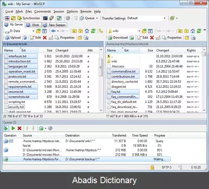The image size is (209, 189).
Task: Click the remote filter icon
Action: 150,31
